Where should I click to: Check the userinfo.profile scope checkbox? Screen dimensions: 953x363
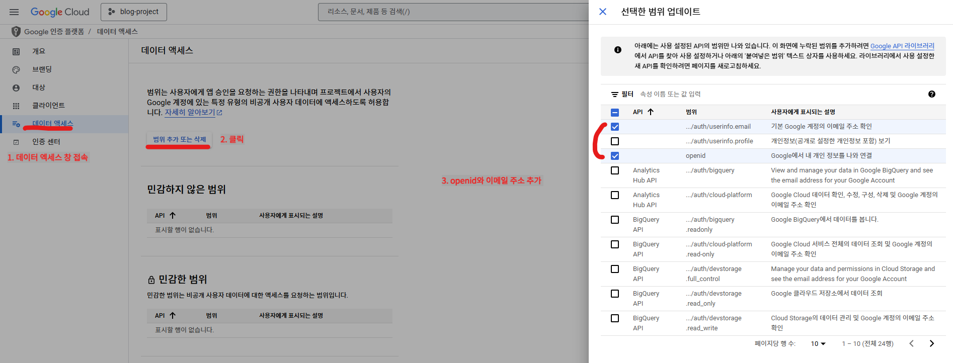[x=615, y=141]
